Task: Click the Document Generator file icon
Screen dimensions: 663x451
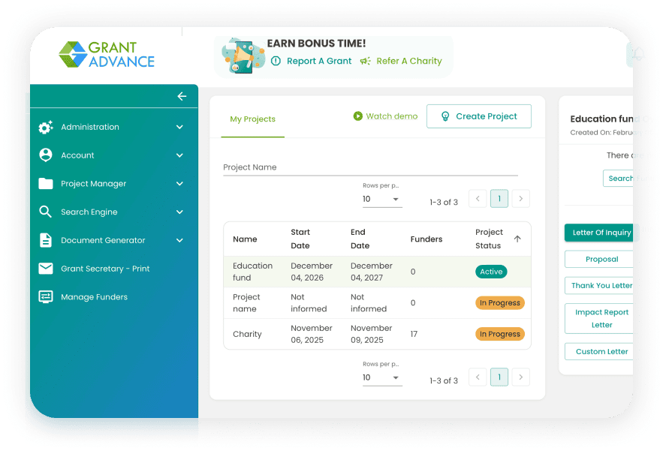Action: (46, 240)
